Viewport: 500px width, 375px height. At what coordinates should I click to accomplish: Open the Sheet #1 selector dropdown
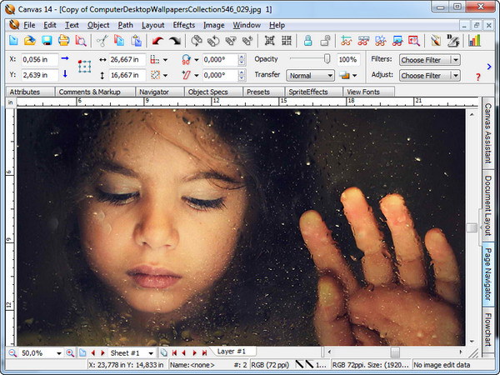click(x=150, y=353)
